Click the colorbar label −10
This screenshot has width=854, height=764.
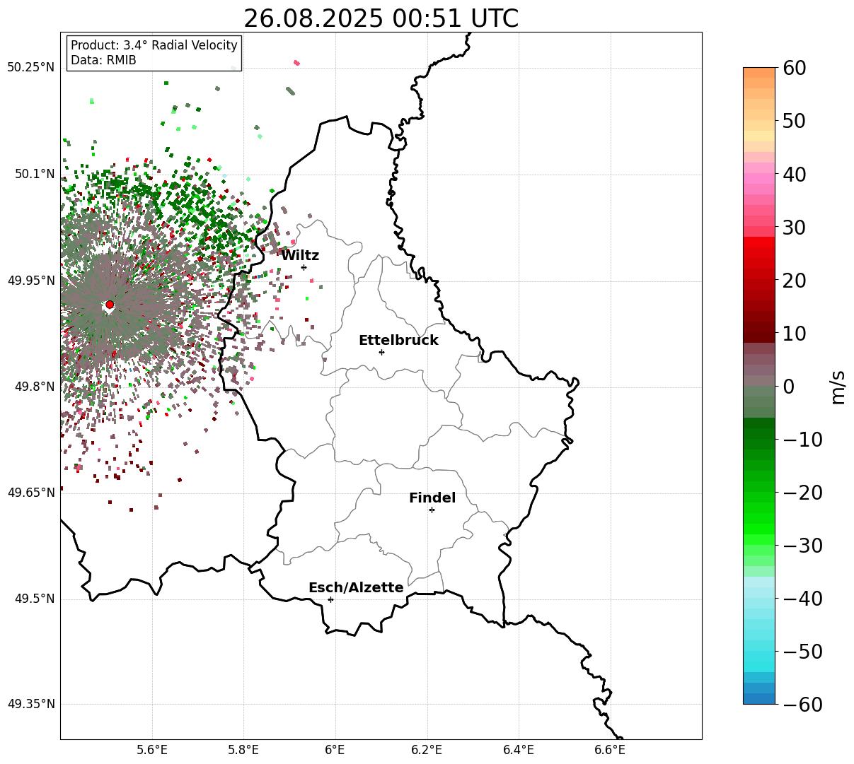coord(802,440)
